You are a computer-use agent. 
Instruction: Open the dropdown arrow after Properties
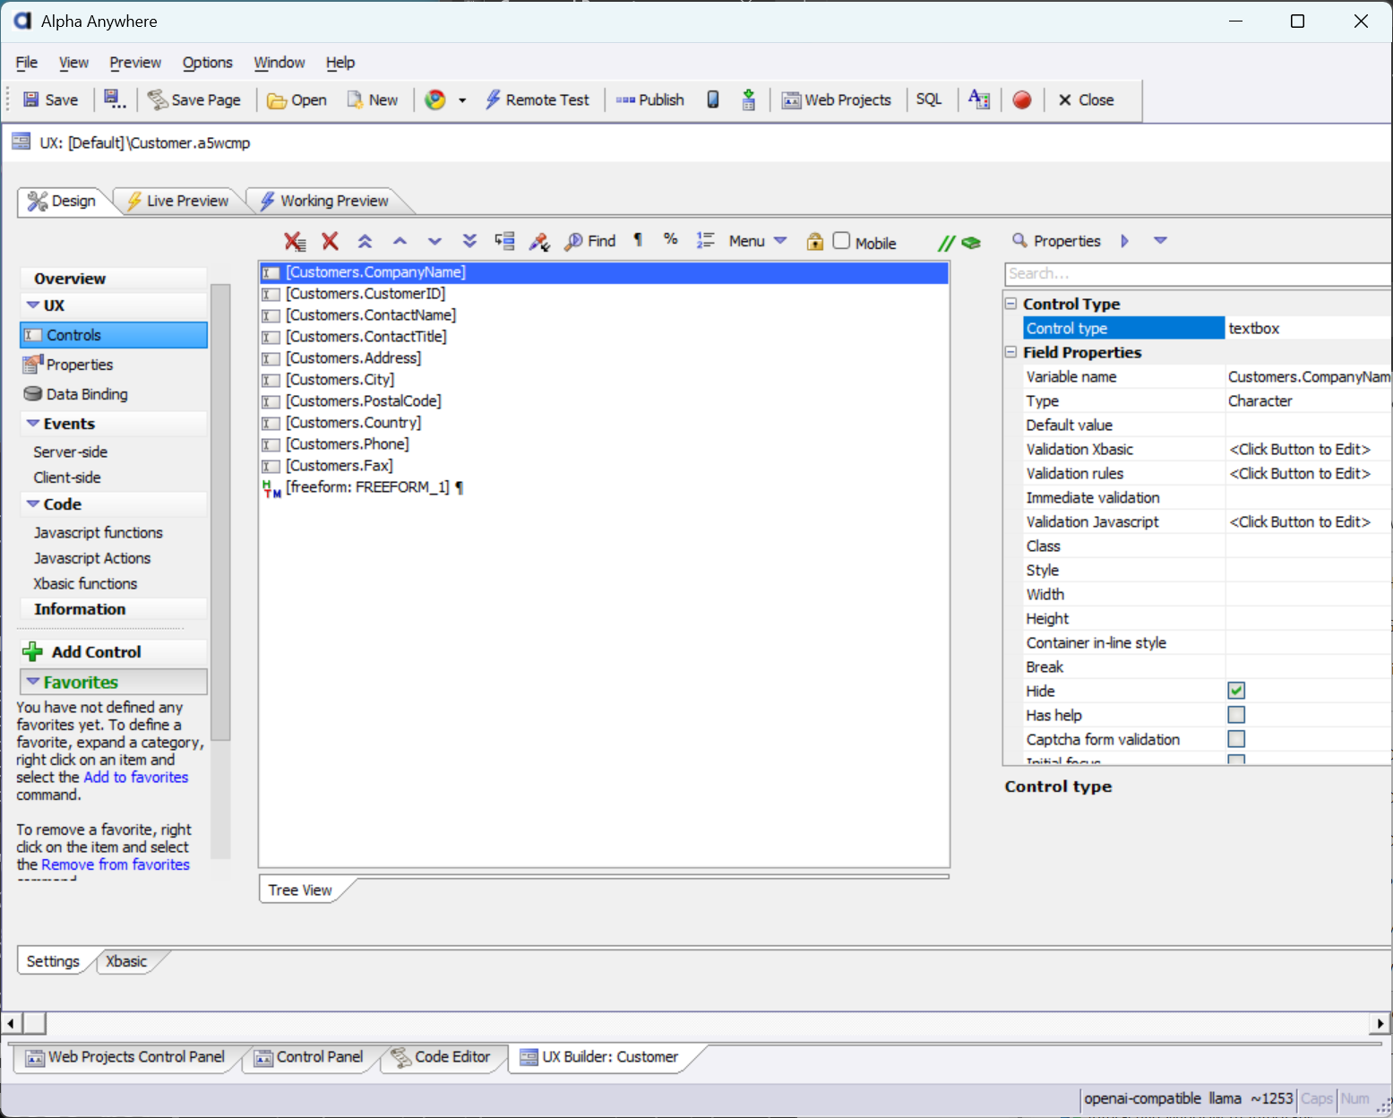(1161, 240)
